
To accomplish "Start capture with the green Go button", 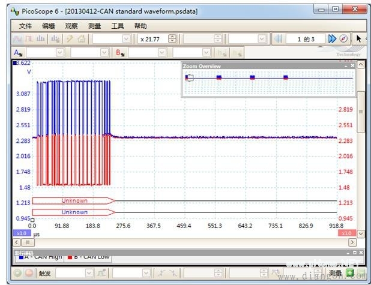I will click(x=17, y=274).
